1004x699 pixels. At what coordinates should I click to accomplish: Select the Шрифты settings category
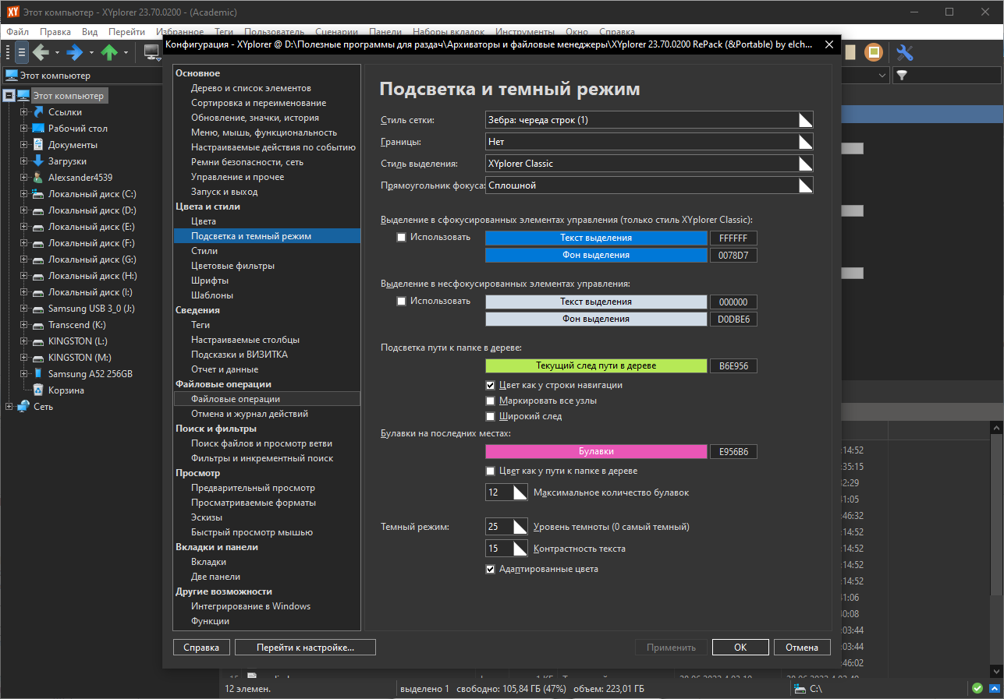(x=210, y=281)
